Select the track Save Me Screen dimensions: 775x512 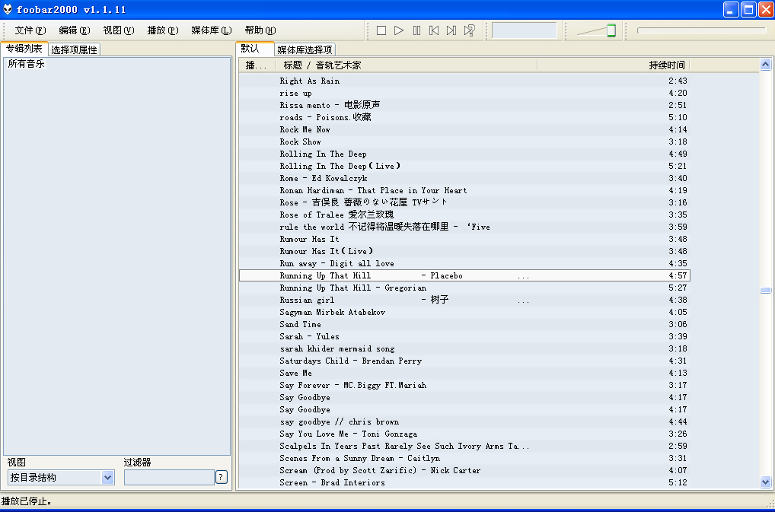464,373
